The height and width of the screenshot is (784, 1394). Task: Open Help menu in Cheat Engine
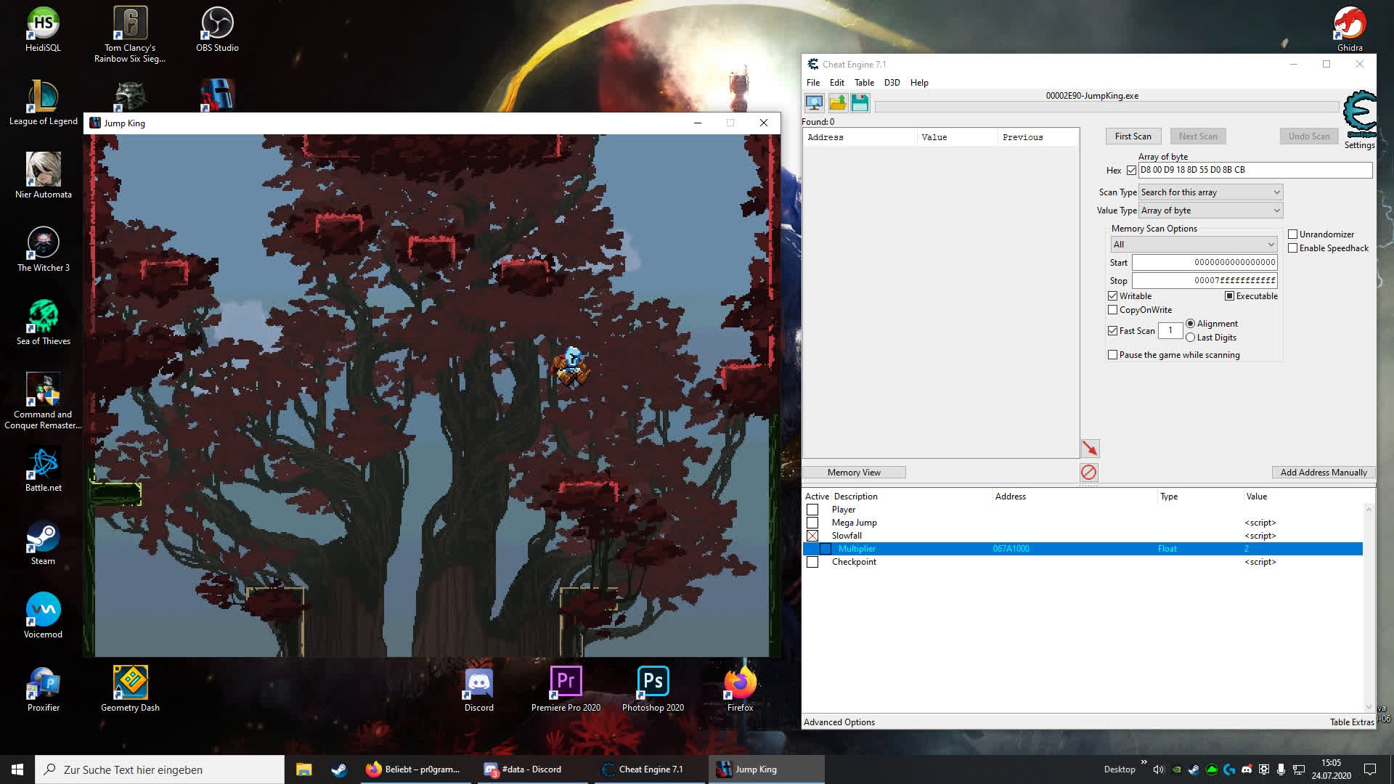coord(919,83)
